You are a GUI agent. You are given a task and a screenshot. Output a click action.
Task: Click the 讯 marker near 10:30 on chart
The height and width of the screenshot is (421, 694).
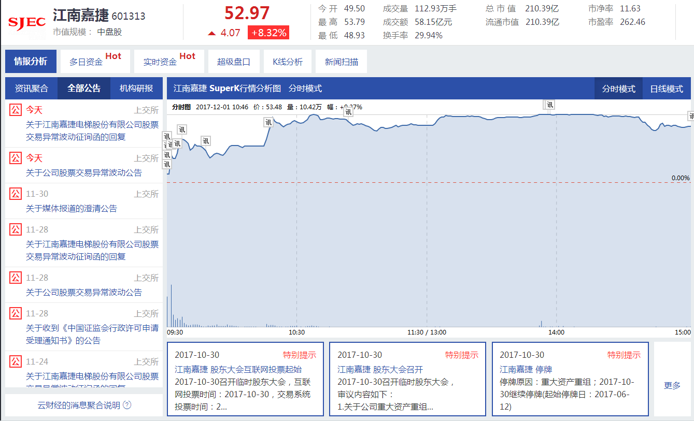(x=268, y=122)
